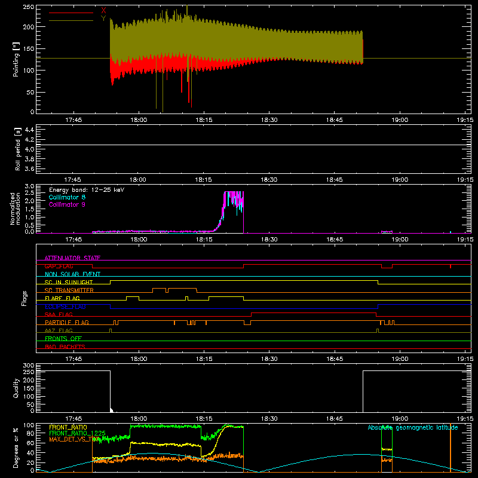The width and height of the screenshot is (478, 478).
Task: Click the 'Absolute geomagnetic latitude' label
Action: click(x=413, y=428)
